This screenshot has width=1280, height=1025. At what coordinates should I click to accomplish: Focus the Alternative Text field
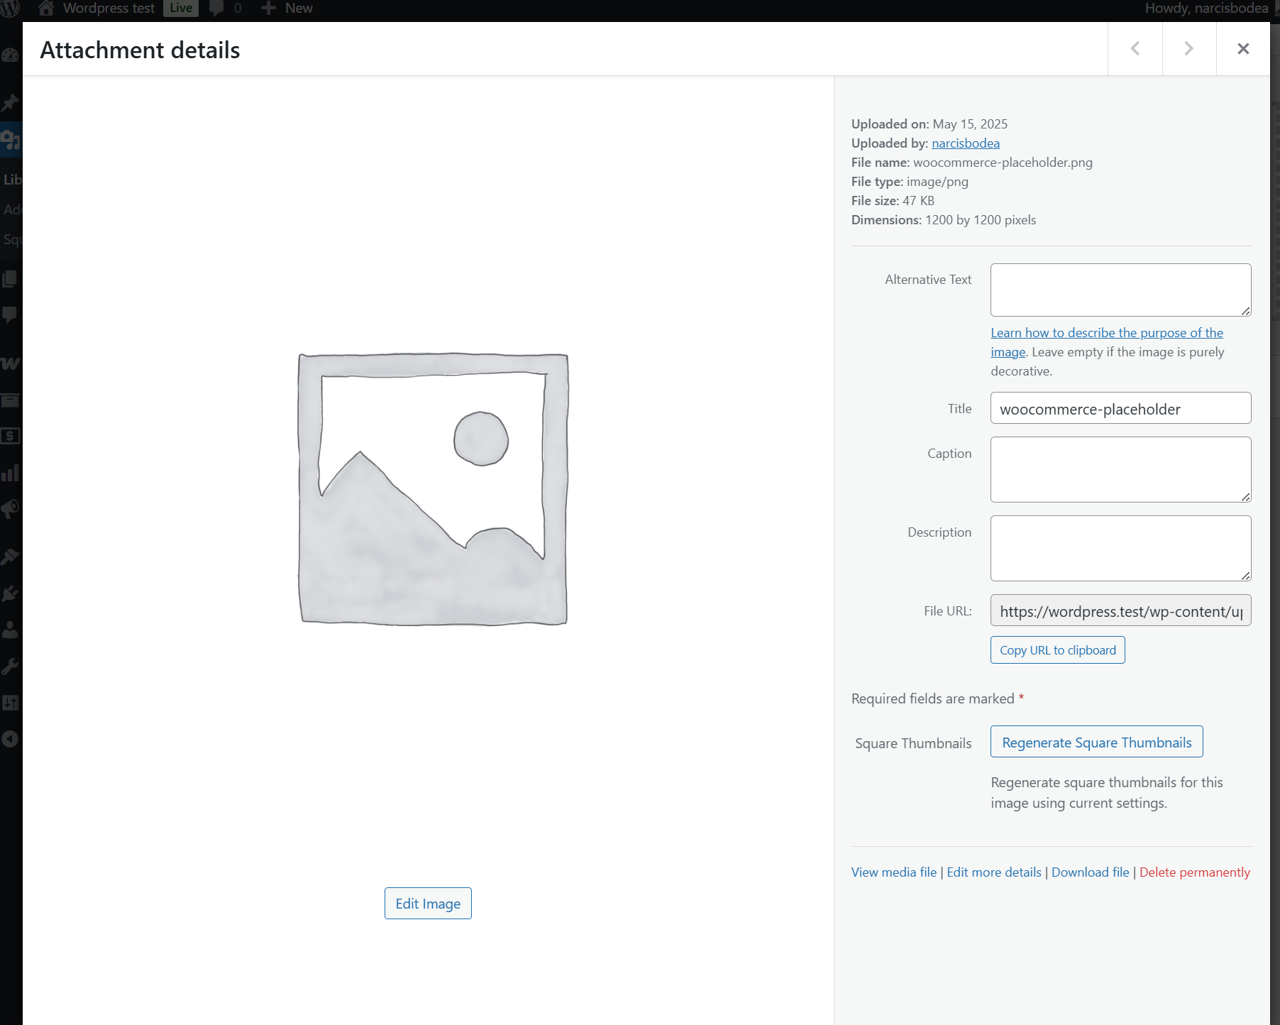(x=1121, y=290)
